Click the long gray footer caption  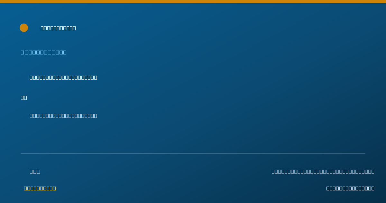pos(323,171)
